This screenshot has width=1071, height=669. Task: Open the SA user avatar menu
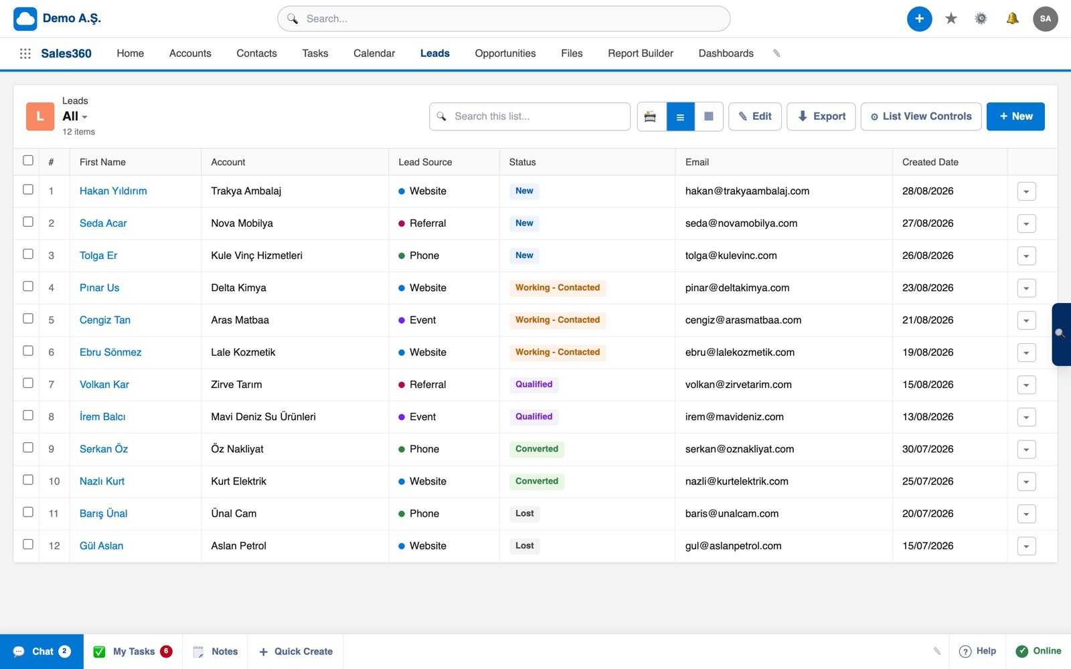pyautogui.click(x=1046, y=19)
